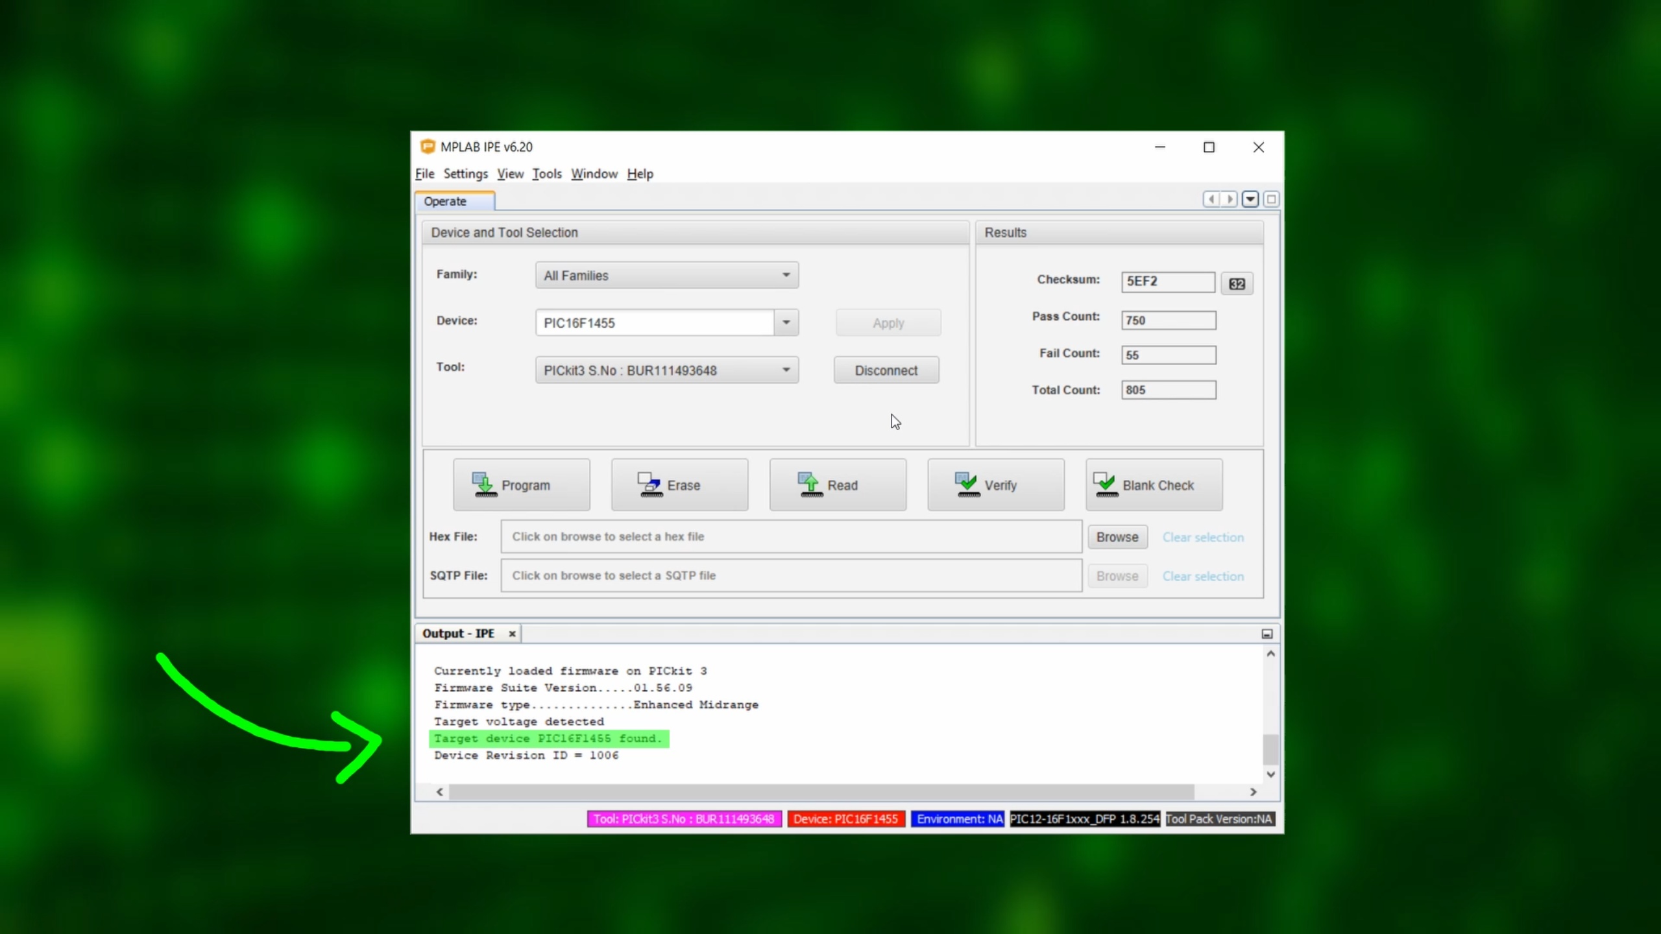Maximize the Operate window pane

[1271, 199]
